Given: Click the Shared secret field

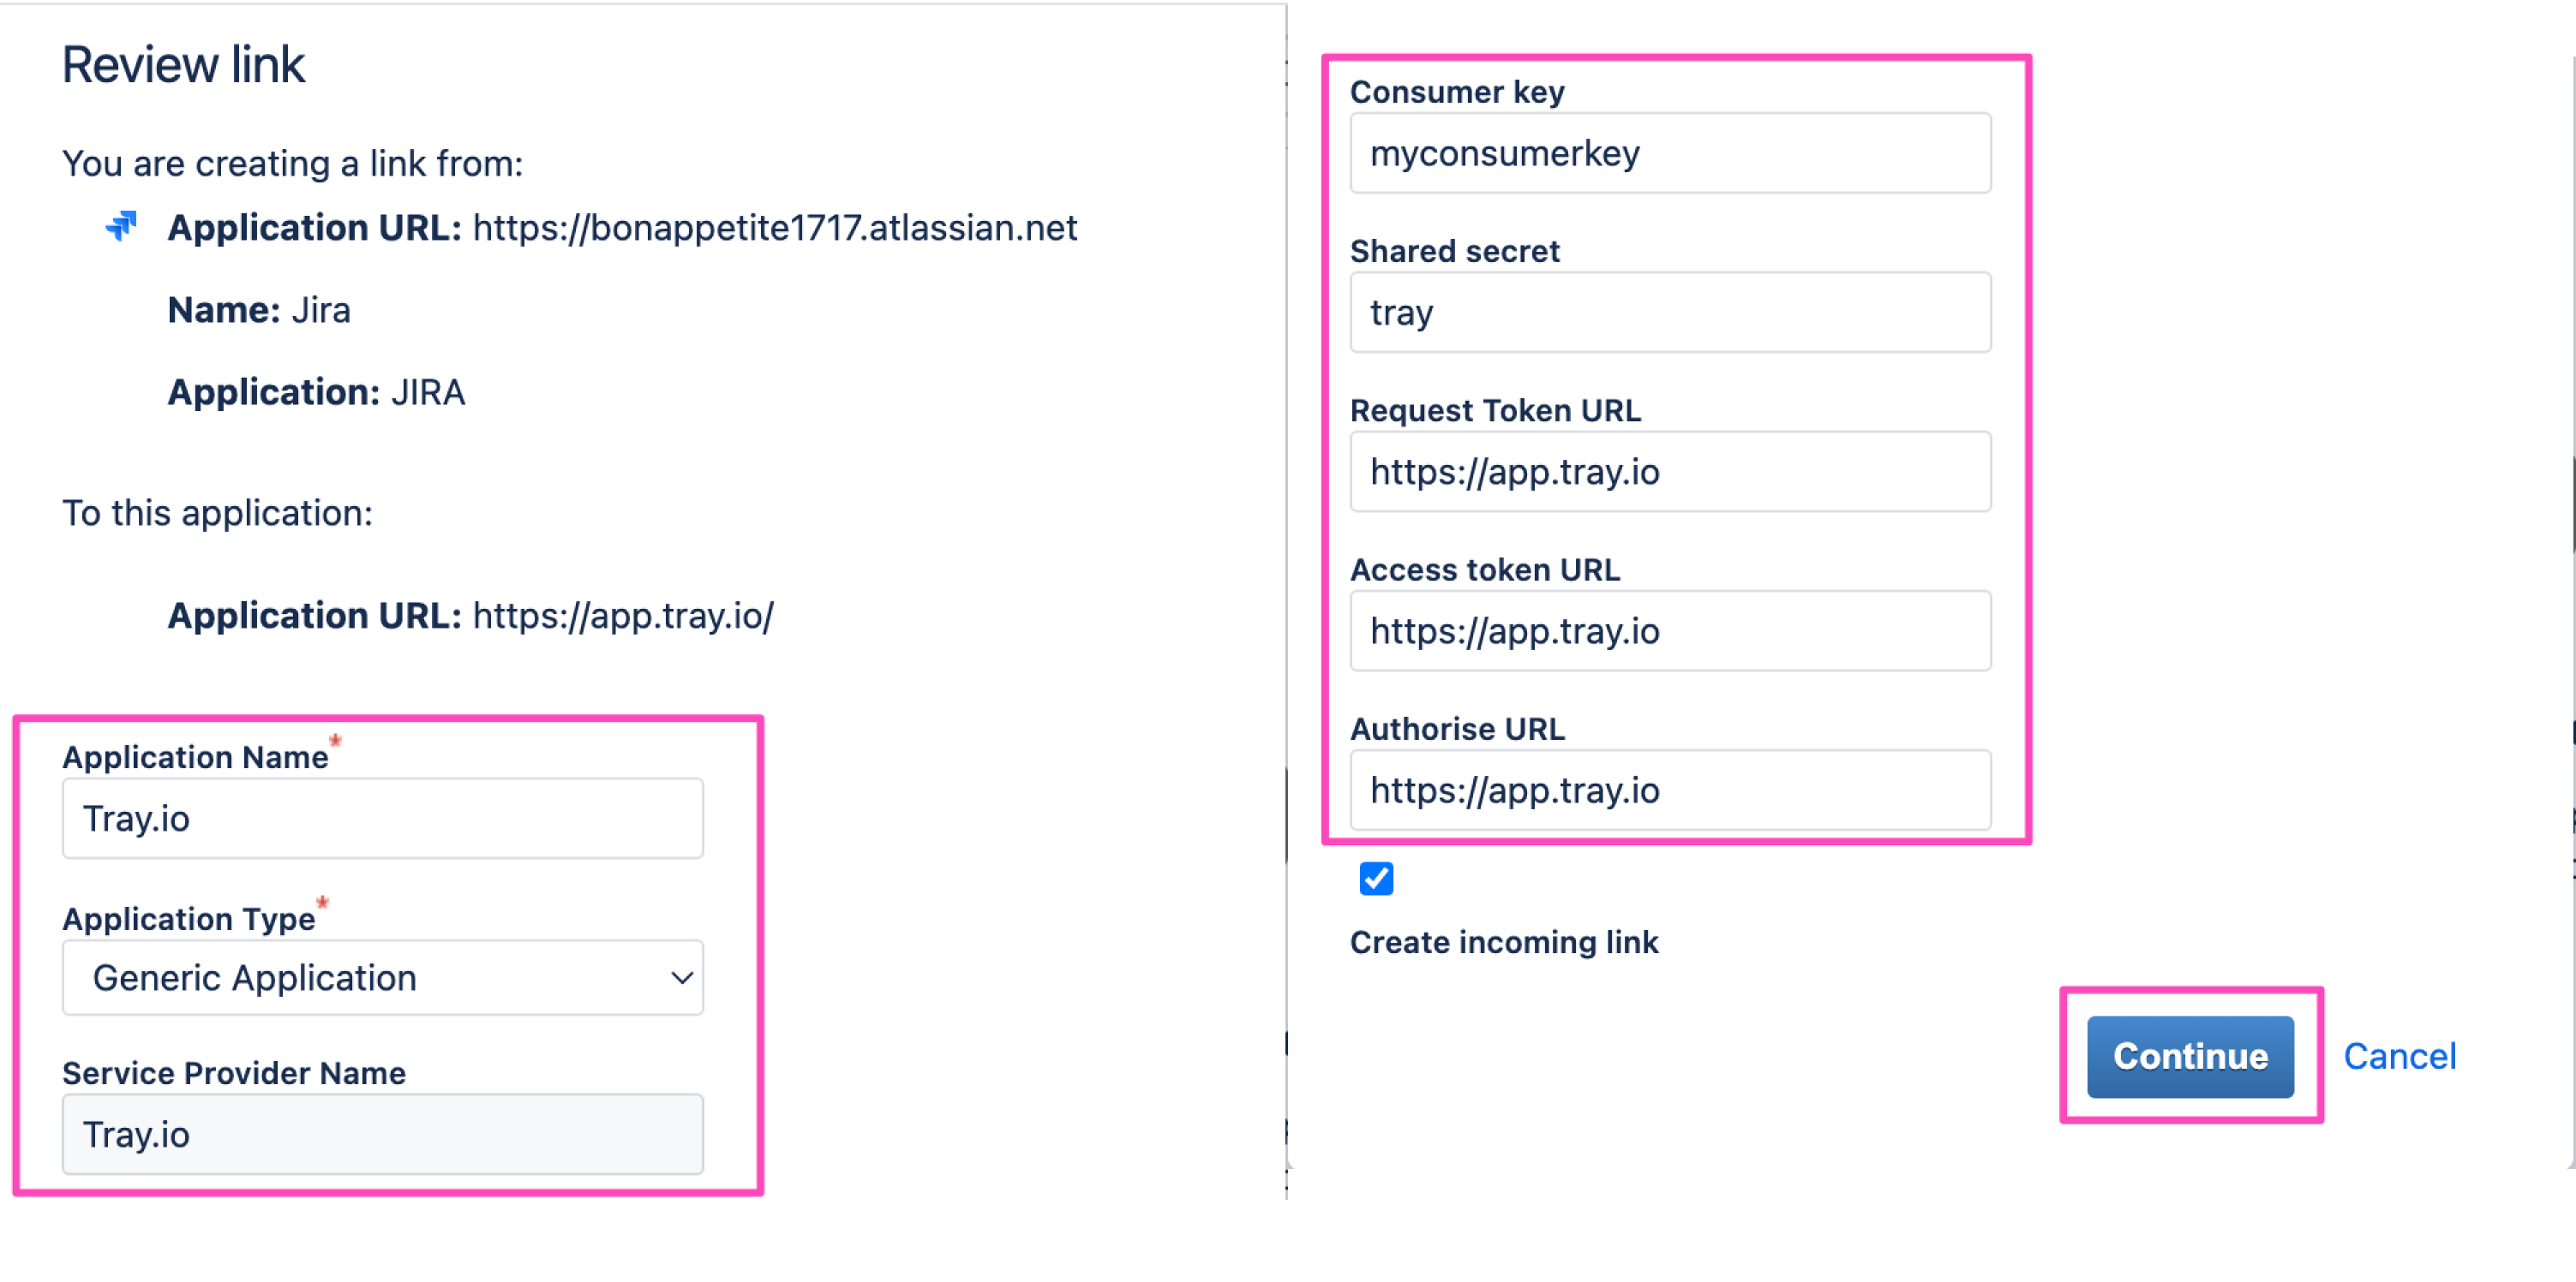Looking at the screenshot, I should pyautogui.click(x=1670, y=312).
